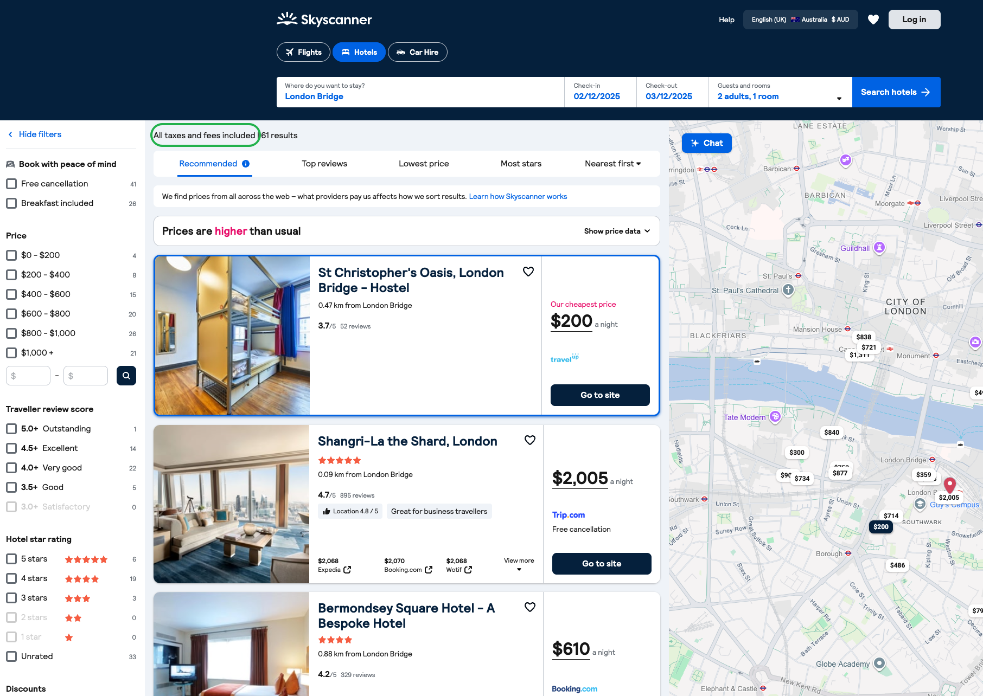This screenshot has height=696, width=983.
Task: Select the $200 map price marker
Action: pos(880,527)
